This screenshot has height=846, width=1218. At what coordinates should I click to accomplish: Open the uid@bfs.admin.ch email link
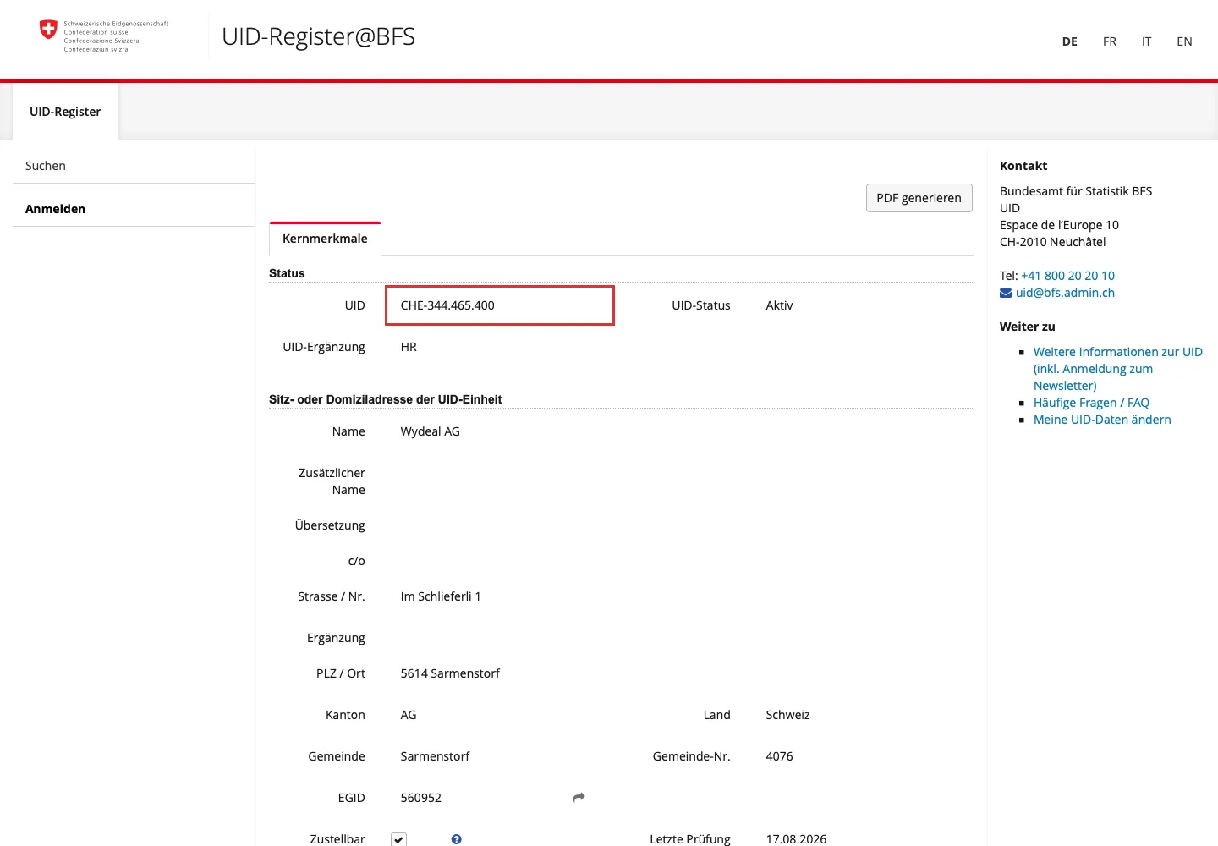coord(1065,293)
